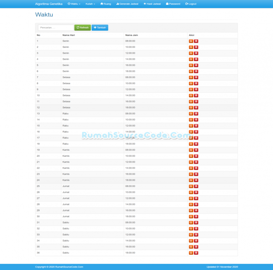
Task: Edit row 26 Jumat 10:00:00
Action: tap(191, 192)
